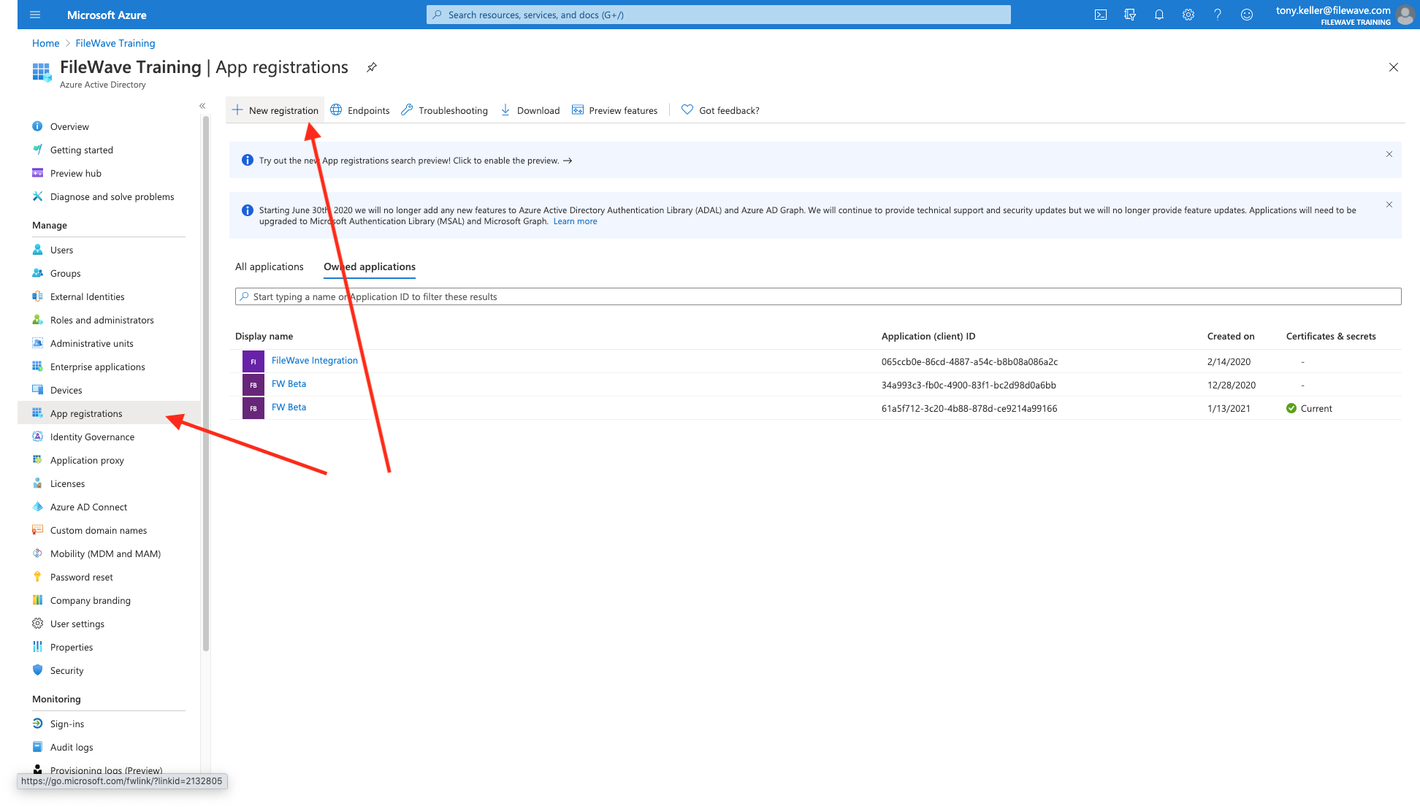Image resolution: width=1420 pixels, height=809 pixels.
Task: Click the application filter search field
Action: 818,296
